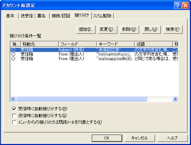Switch to the 基本 tab

click(11, 16)
